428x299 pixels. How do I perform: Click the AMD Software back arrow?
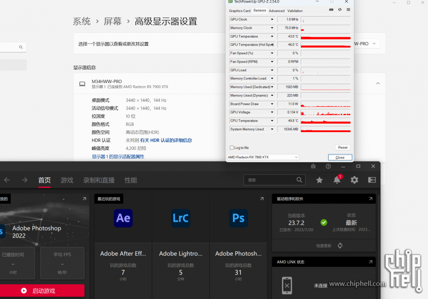(7, 180)
